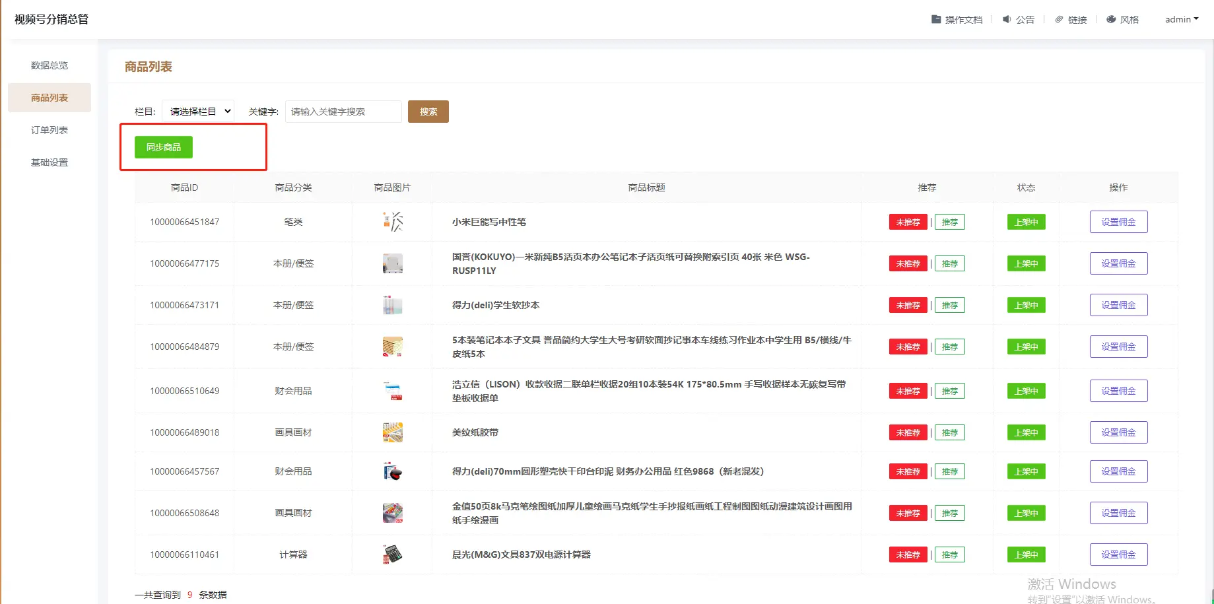This screenshot has width=1214, height=604.
Task: Open the 晨光 calculator product image
Action: click(x=393, y=554)
